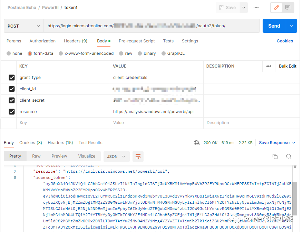
Task: Click the globe network info icon
Action: (x=196, y=143)
